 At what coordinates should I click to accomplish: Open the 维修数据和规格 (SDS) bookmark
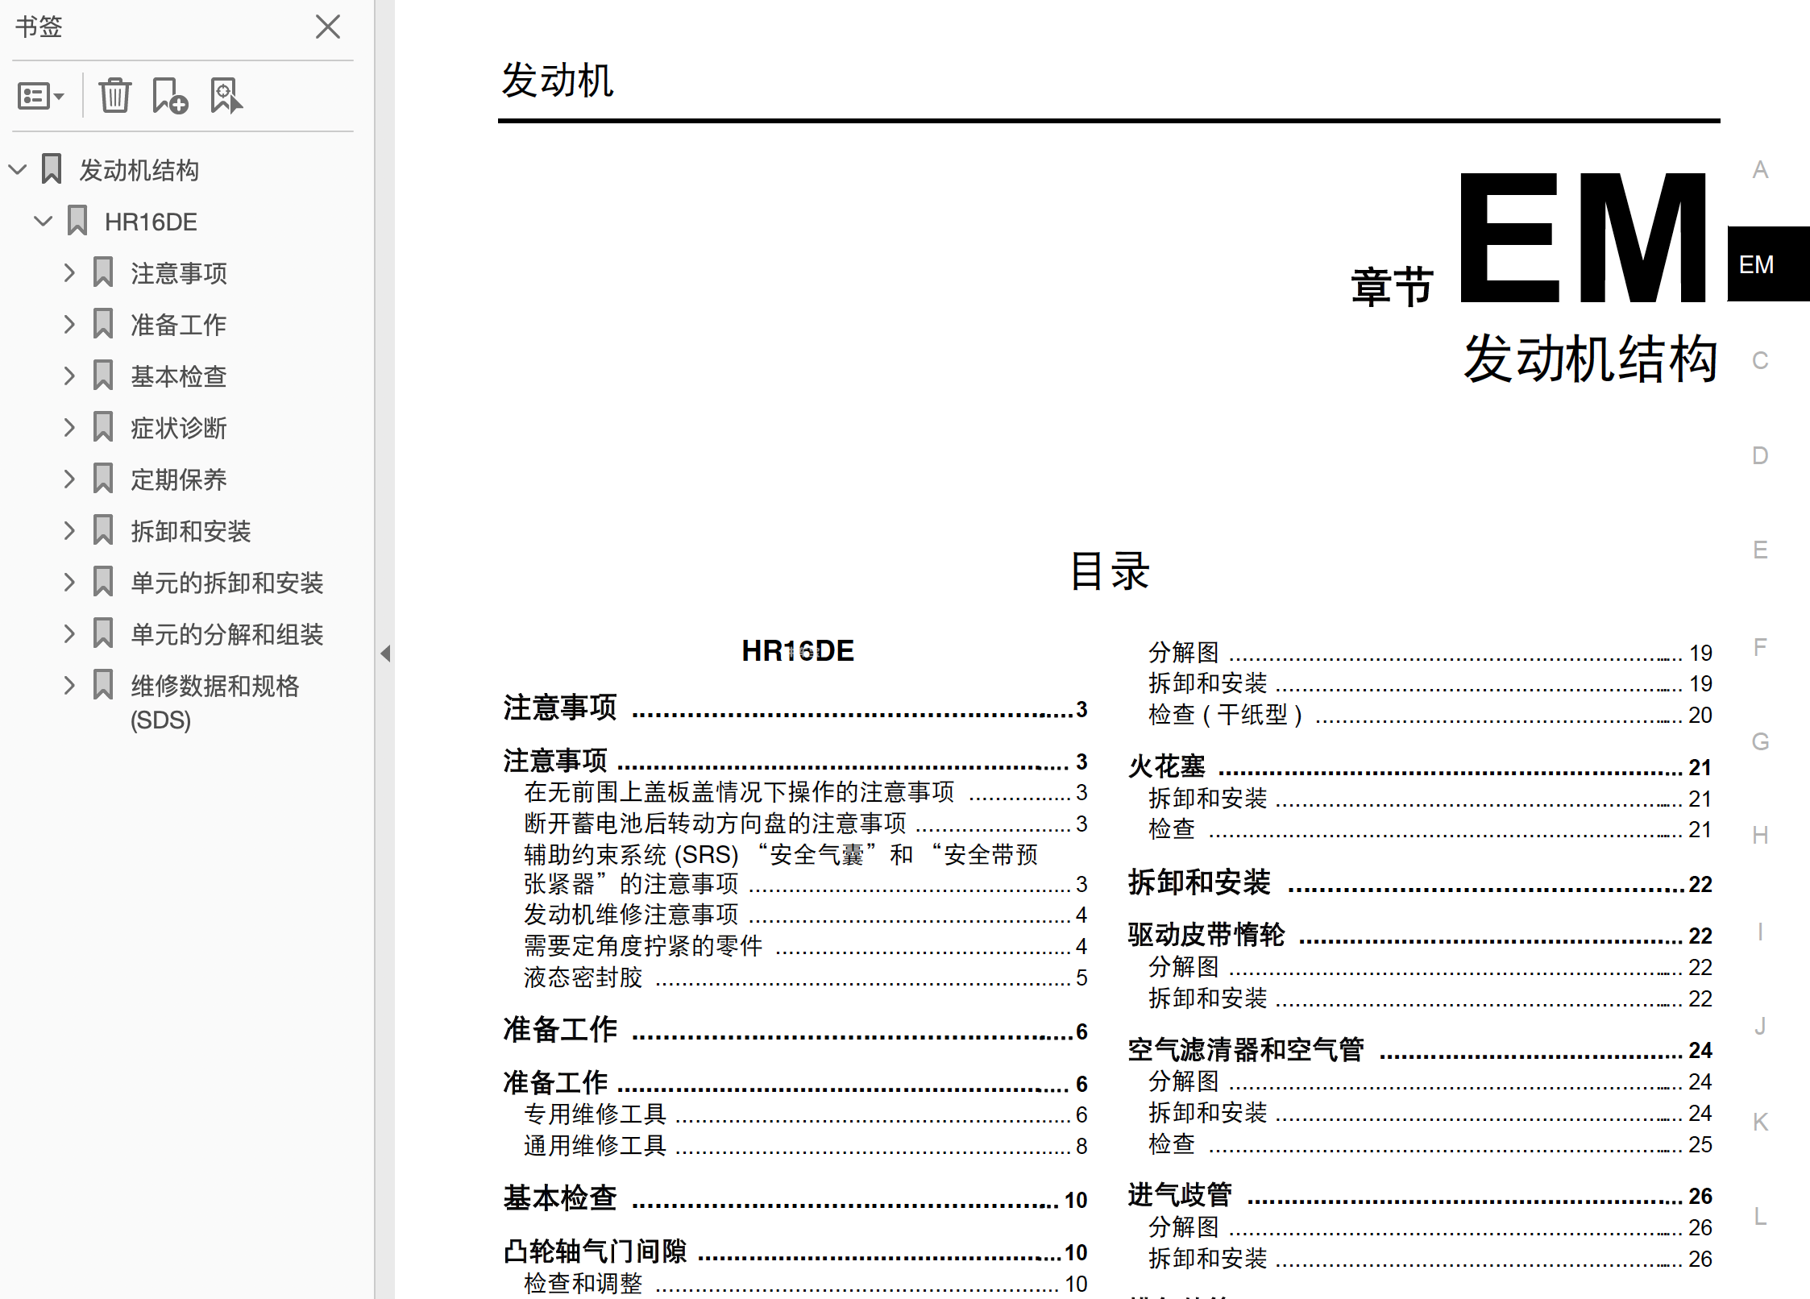click(x=214, y=702)
